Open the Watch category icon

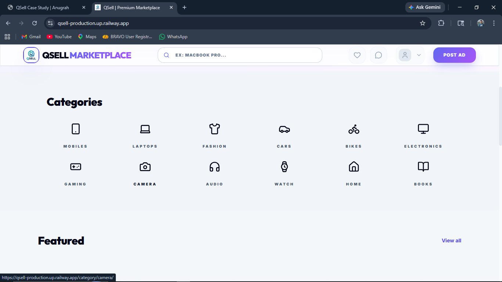coord(284,167)
